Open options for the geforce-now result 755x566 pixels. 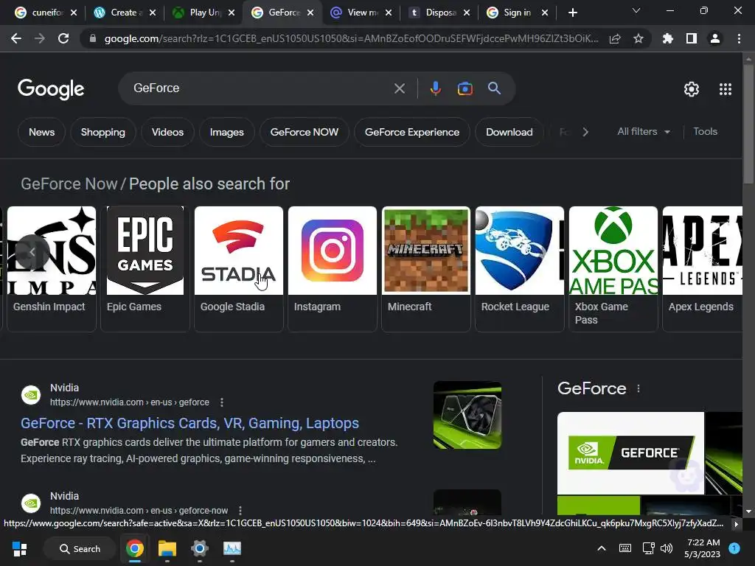pos(240,511)
